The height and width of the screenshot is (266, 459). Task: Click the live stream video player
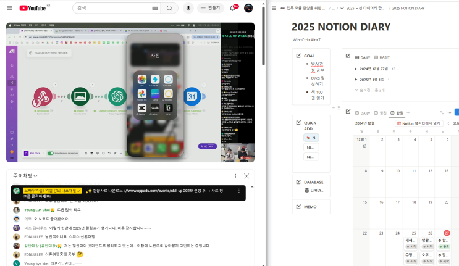click(x=130, y=93)
